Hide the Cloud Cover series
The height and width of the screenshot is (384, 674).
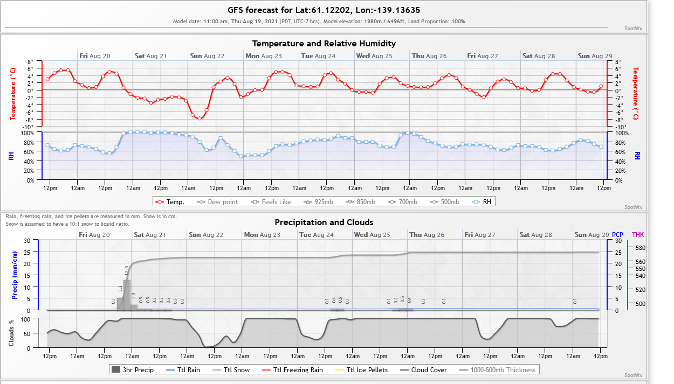click(423, 370)
